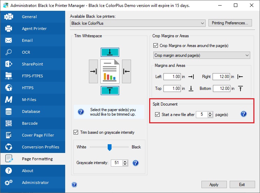This screenshot has height=193, width=260.
Task: Click the SharePoint icon
Action: (8, 64)
